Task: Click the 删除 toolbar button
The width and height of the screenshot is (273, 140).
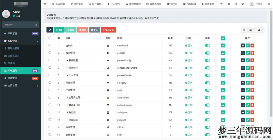Action: [x=83, y=30]
